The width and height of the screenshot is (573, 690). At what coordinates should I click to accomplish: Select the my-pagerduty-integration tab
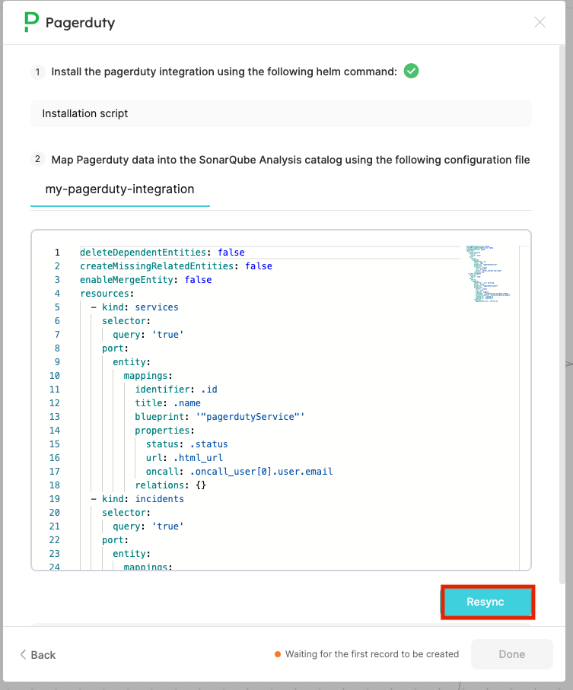click(119, 189)
